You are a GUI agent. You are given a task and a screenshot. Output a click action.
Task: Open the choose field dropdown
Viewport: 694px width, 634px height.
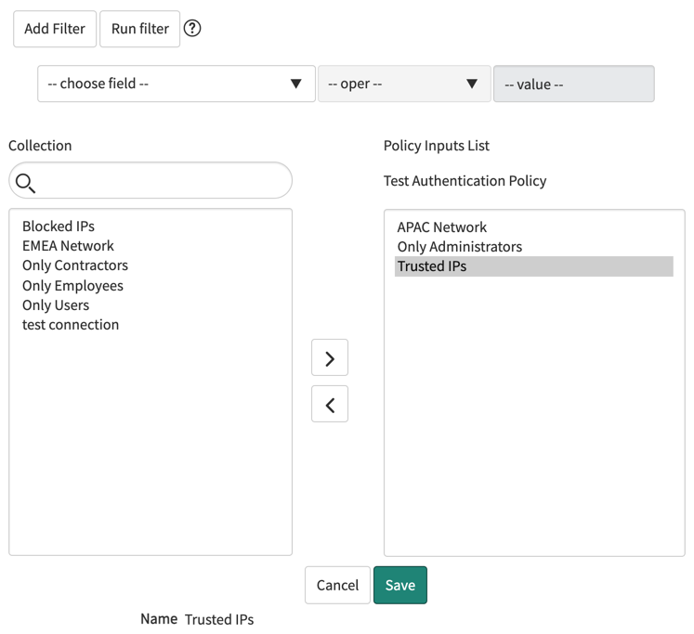click(177, 84)
